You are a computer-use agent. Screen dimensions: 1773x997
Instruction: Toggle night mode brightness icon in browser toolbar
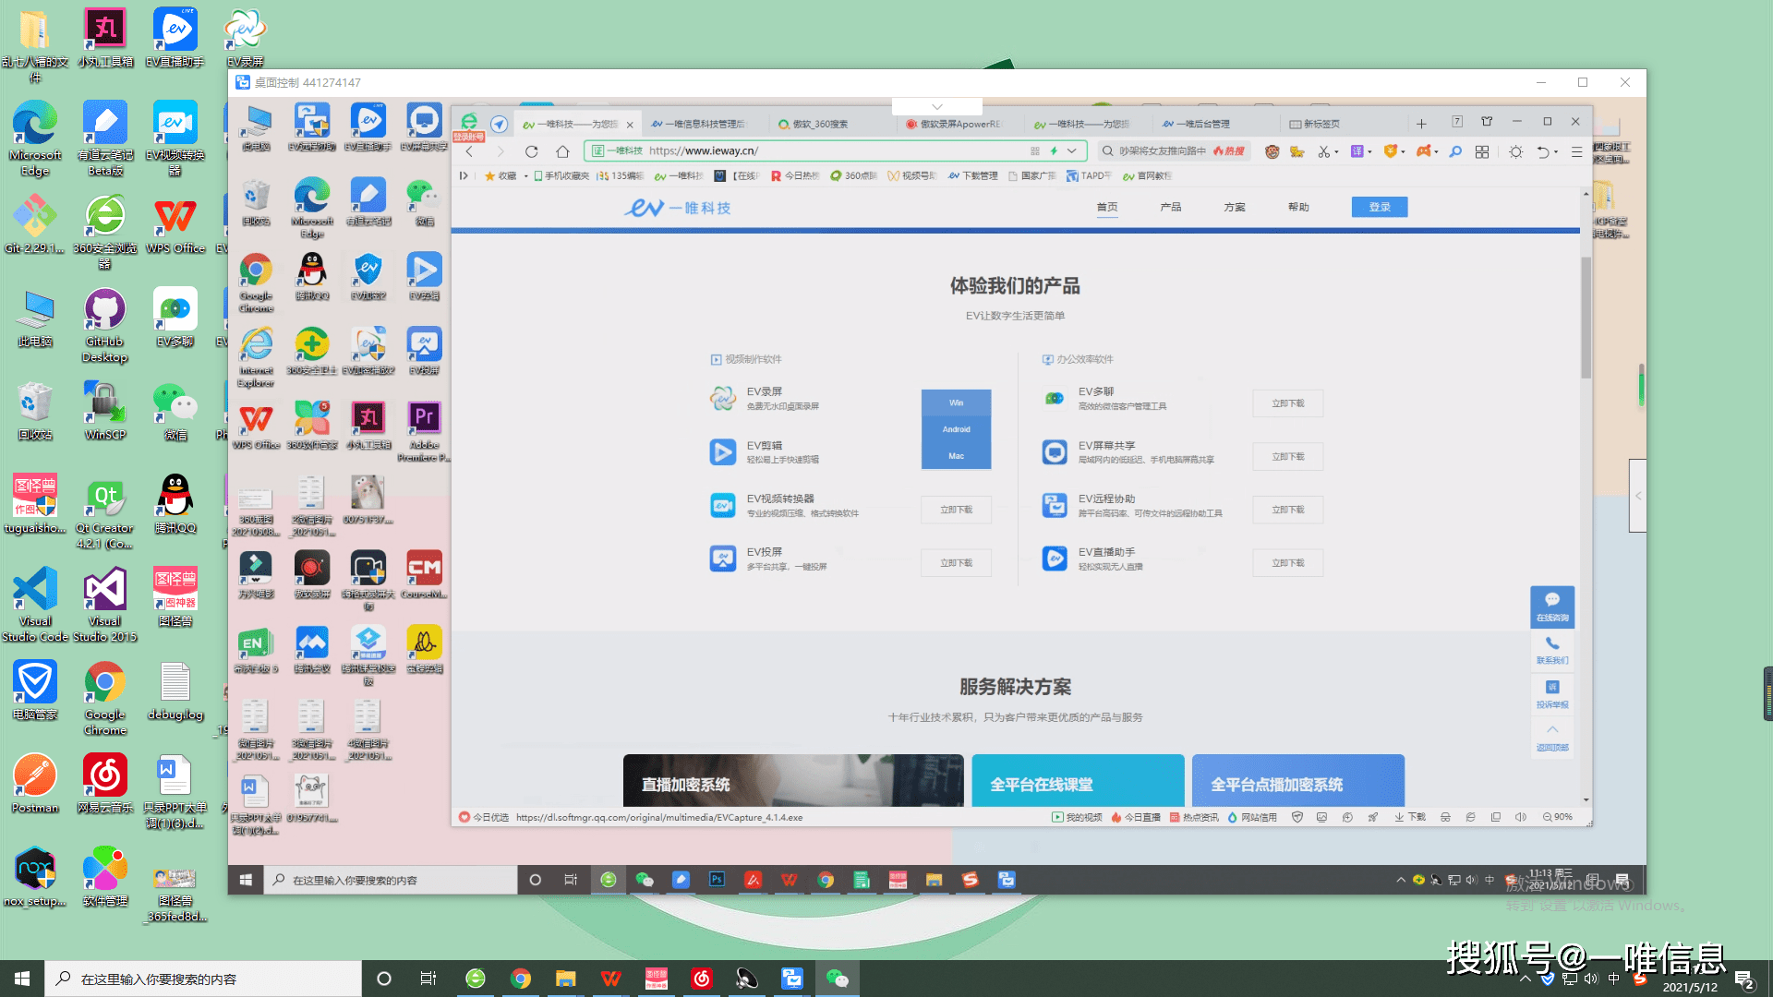(1515, 151)
